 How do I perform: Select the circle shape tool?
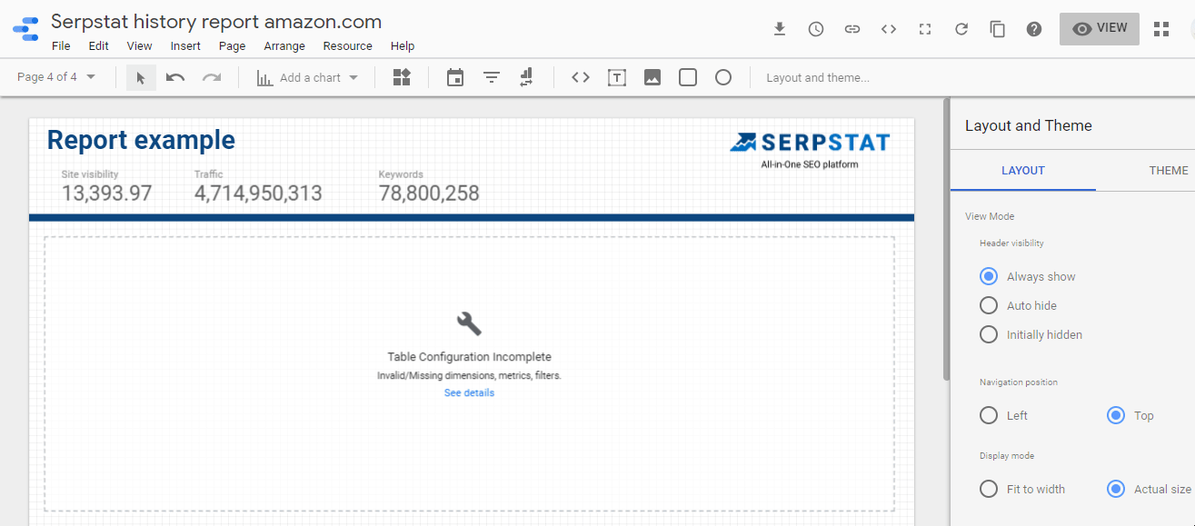point(723,77)
